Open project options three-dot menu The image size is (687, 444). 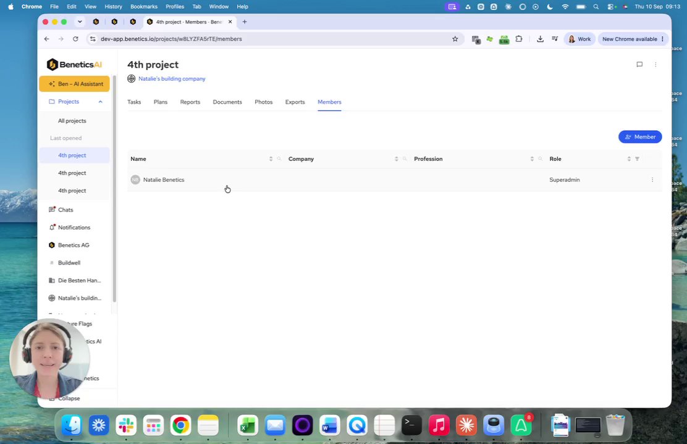(655, 64)
